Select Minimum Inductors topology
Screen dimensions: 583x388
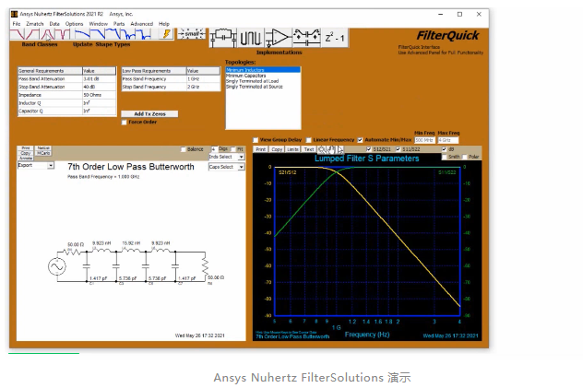click(263, 70)
